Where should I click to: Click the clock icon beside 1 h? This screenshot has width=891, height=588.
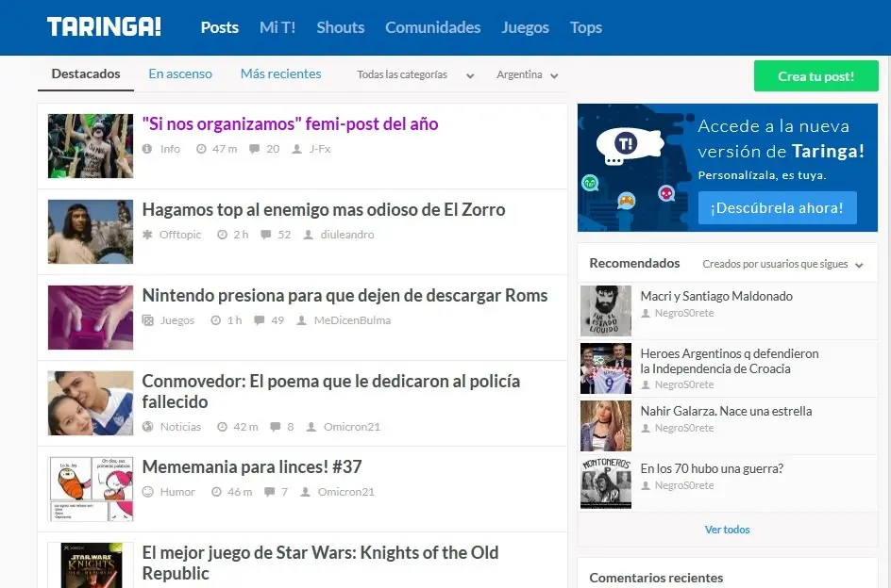pos(215,320)
